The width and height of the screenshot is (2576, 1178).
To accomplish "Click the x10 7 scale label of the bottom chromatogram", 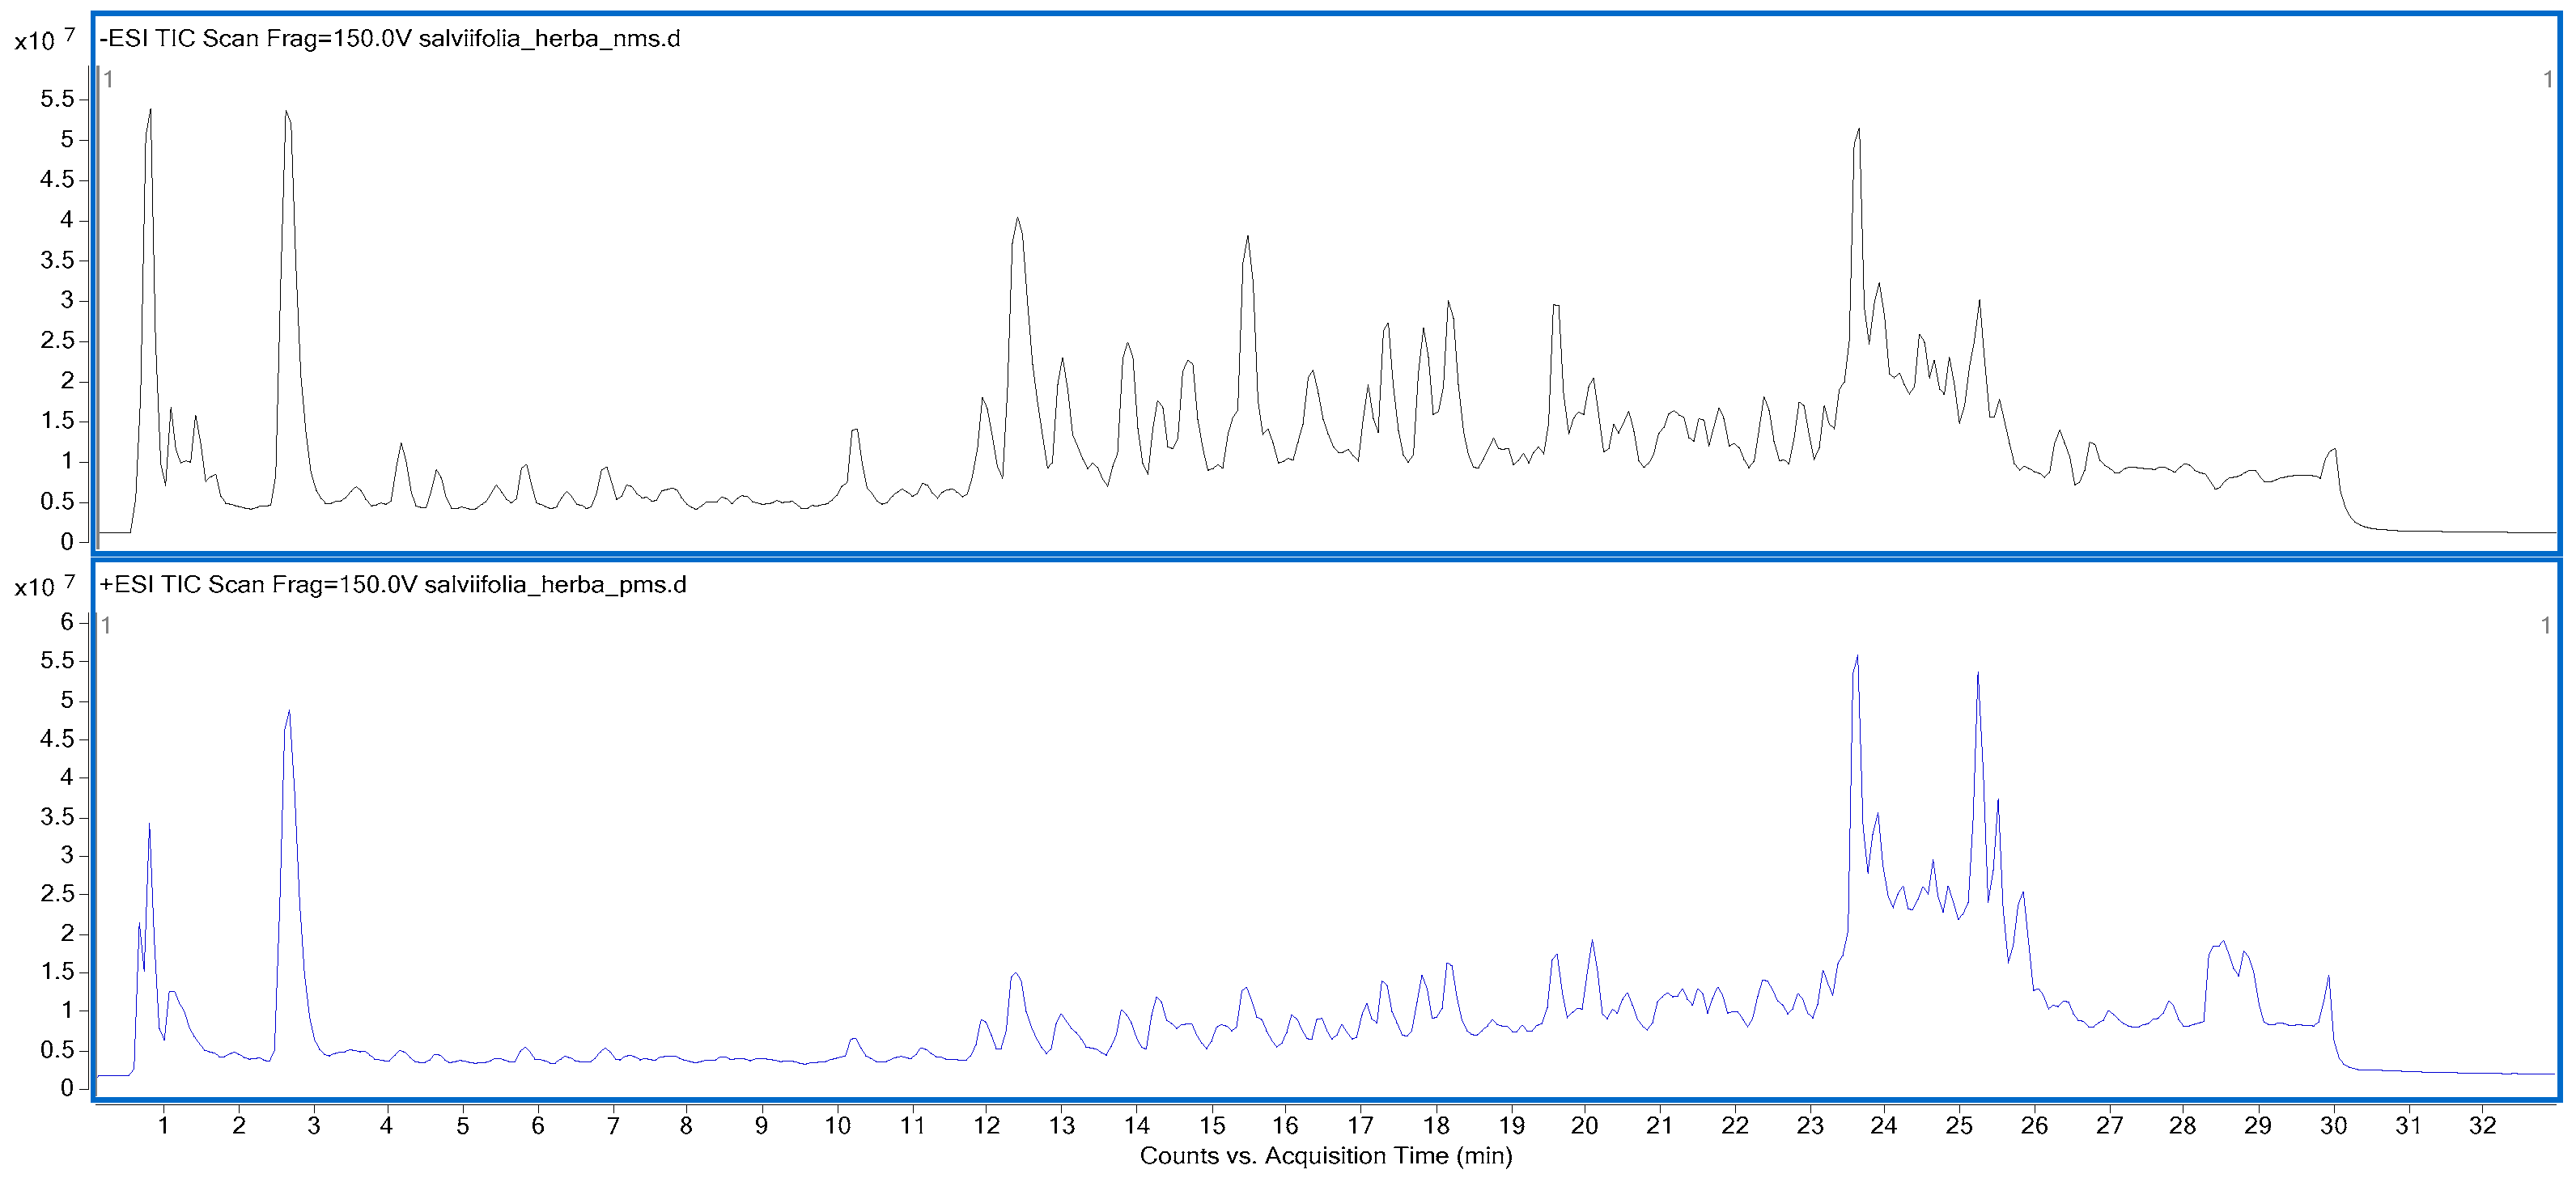I will coord(44,585).
